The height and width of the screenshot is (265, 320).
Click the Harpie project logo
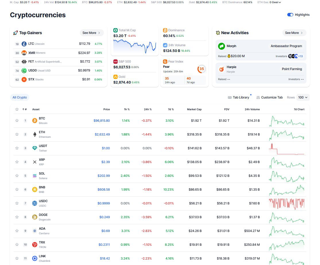[222, 69]
